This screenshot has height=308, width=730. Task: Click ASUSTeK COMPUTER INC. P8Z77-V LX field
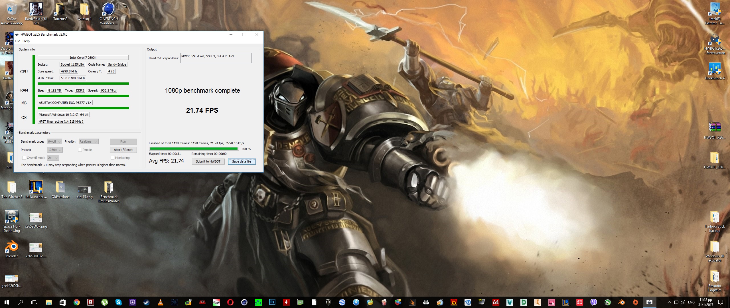point(65,103)
